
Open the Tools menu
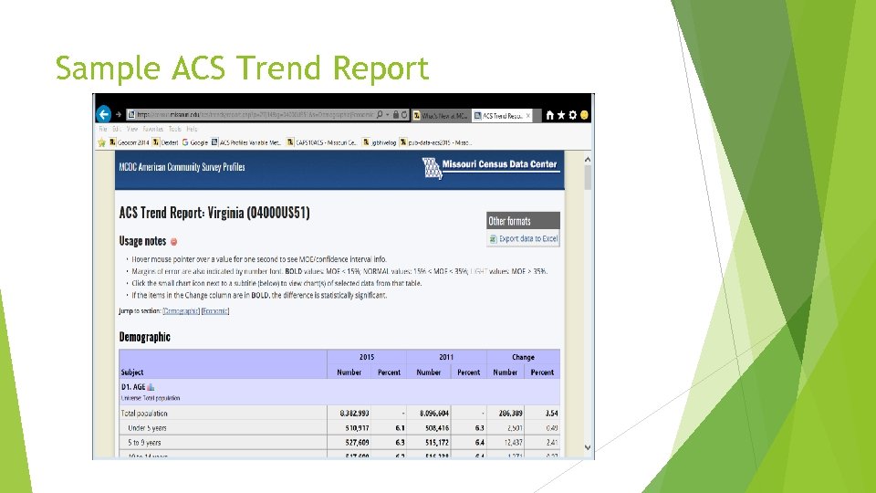(175, 129)
